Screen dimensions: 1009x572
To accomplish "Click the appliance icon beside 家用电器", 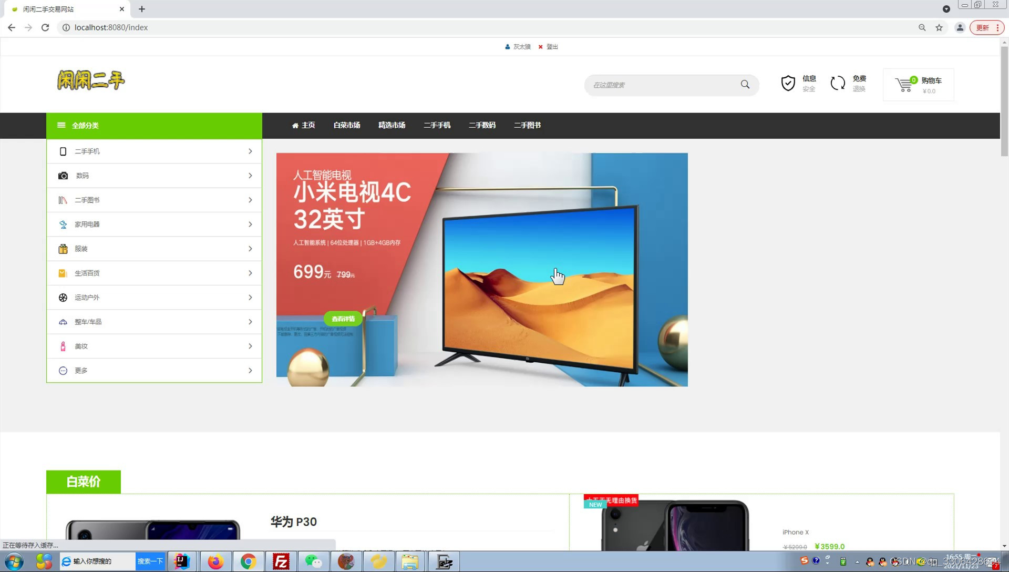I will [x=63, y=224].
